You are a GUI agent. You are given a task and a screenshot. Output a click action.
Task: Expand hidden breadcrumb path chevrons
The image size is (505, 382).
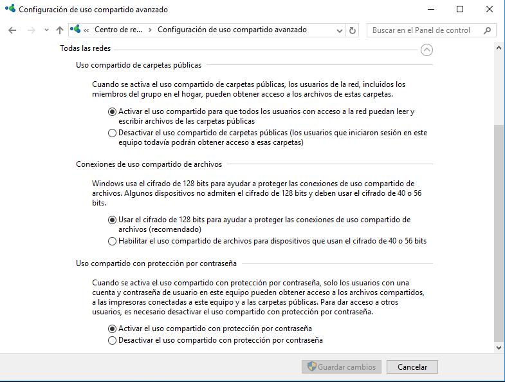tap(86, 30)
